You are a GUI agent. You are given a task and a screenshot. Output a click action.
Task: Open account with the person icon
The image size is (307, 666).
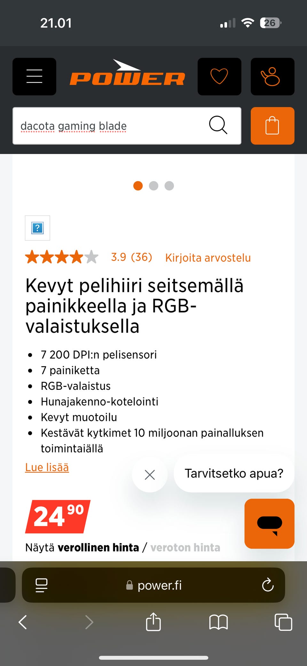tap(272, 76)
